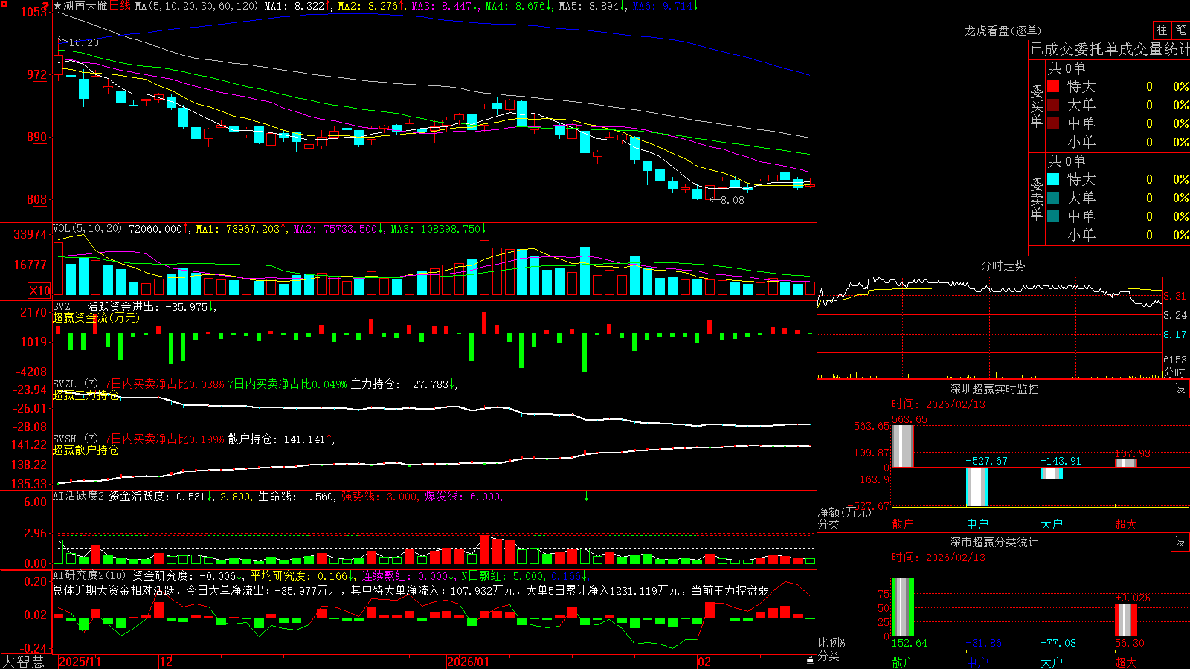Select 活跃资金进出: -35.975 value
Viewport: 1190px width, 669px height.
tap(147, 306)
